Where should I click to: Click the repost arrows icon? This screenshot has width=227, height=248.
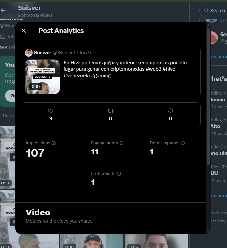[110, 111]
